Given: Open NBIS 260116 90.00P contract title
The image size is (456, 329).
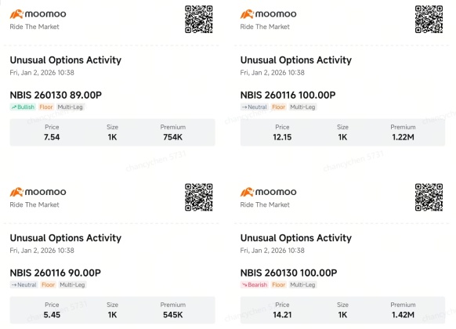Looking at the screenshot, I should 56,273.
